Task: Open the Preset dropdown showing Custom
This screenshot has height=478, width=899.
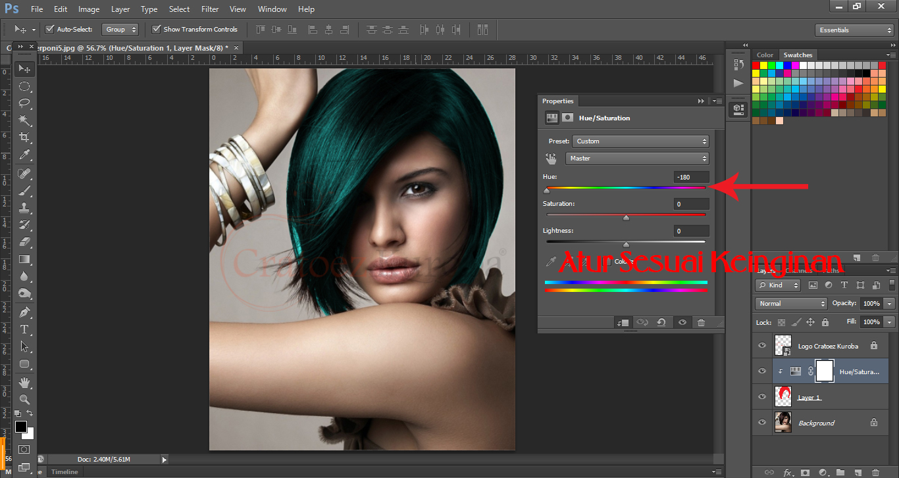Action: point(640,141)
